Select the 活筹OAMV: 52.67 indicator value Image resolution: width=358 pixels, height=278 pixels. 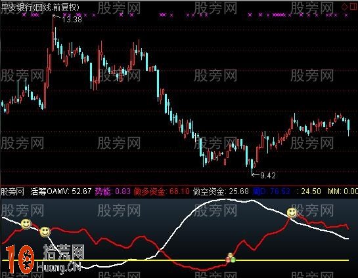61,191
